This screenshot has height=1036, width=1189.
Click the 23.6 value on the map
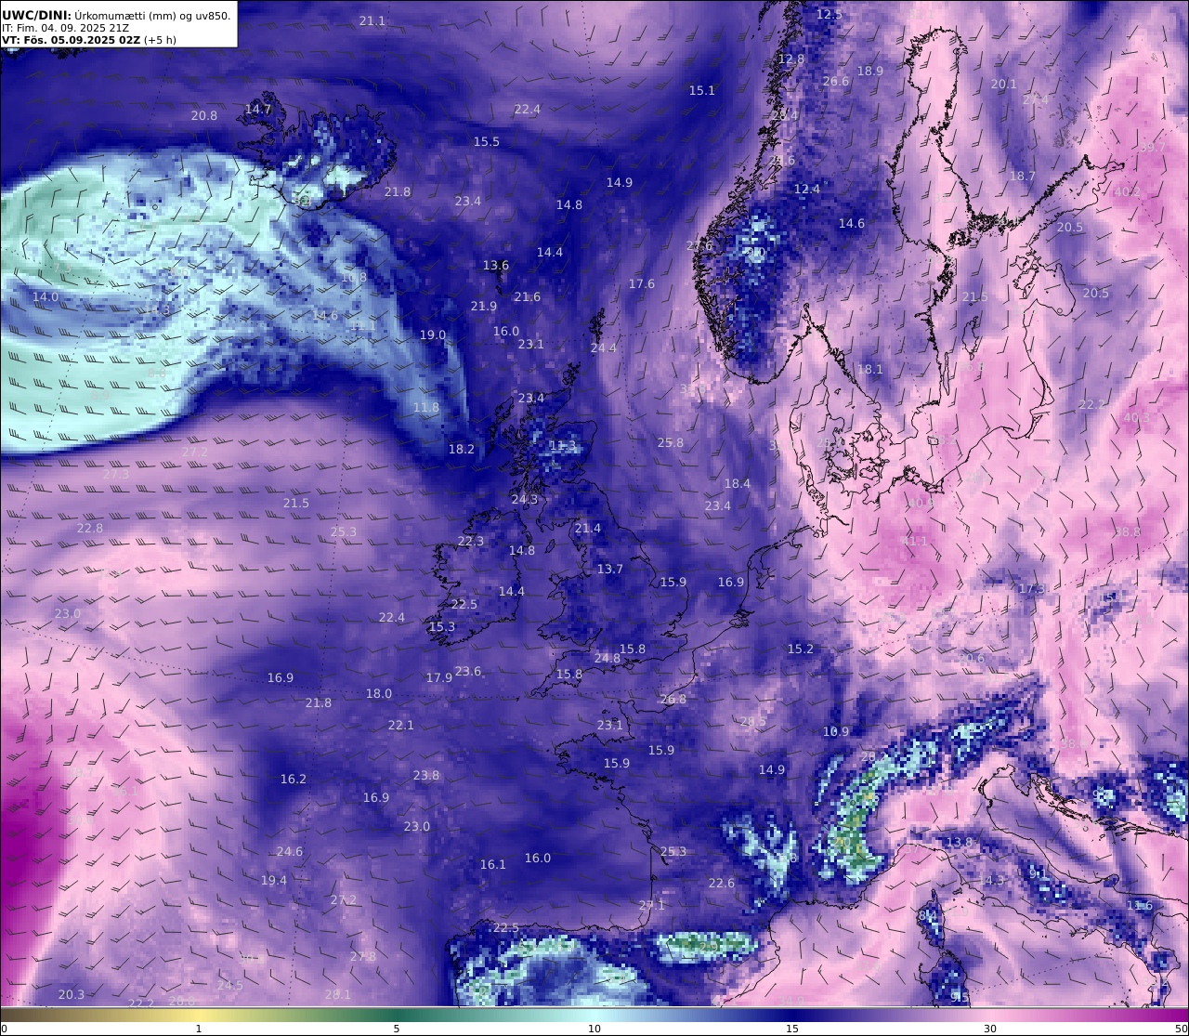[x=468, y=671]
